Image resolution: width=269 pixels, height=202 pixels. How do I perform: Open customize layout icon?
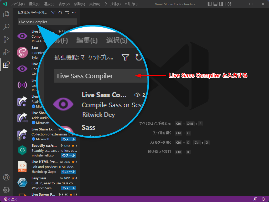230,4
